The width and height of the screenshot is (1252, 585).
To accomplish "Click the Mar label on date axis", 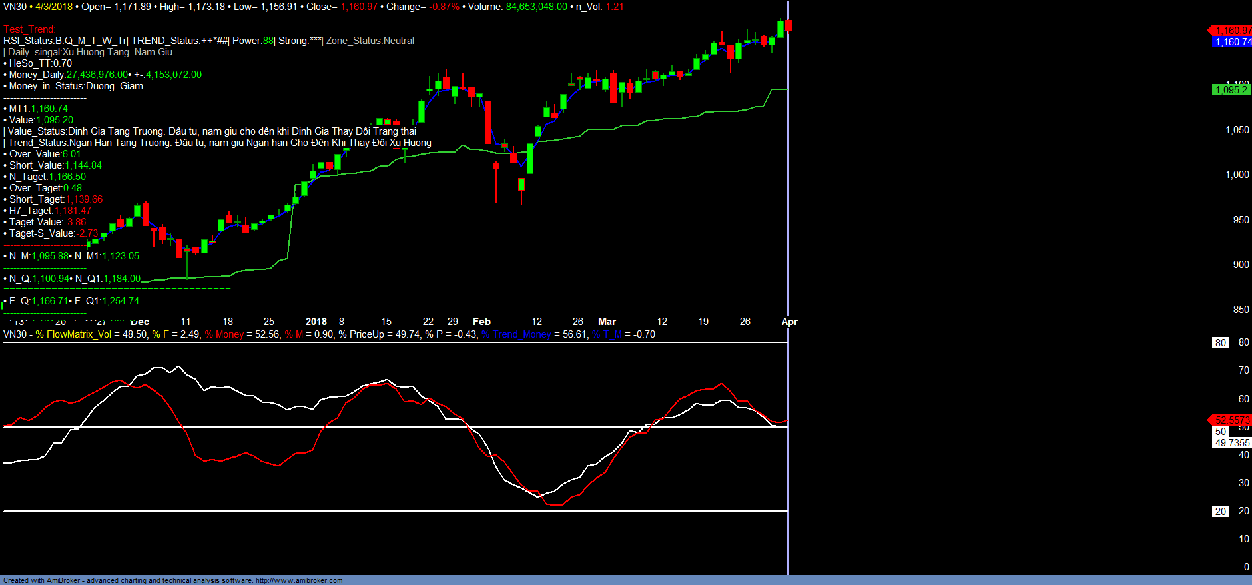I will (607, 322).
